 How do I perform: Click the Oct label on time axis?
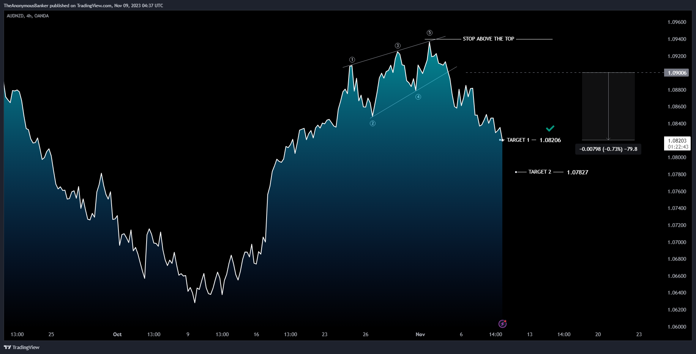click(117, 334)
